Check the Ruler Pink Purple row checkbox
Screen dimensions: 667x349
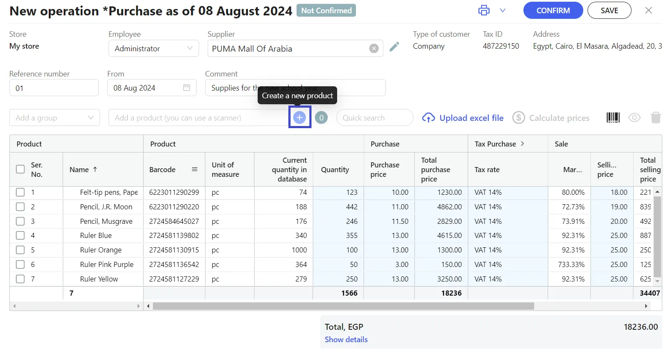[x=20, y=264]
